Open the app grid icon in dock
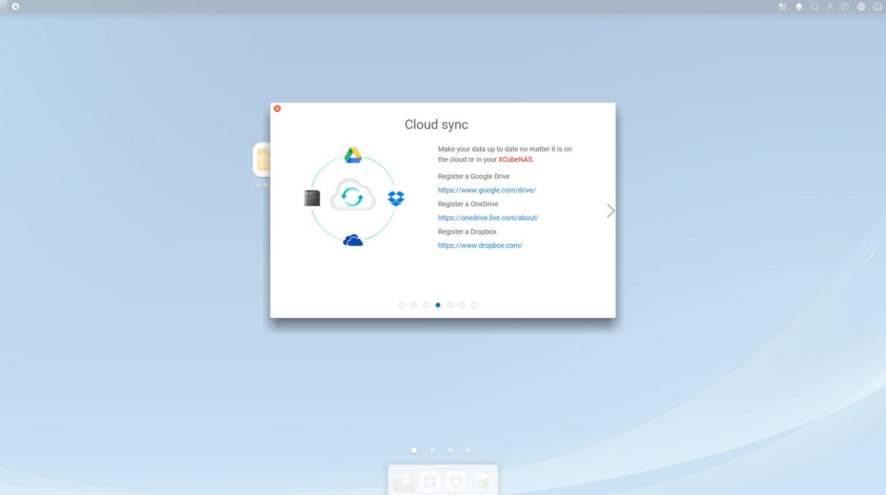This screenshot has height=495, width=886. click(430, 482)
